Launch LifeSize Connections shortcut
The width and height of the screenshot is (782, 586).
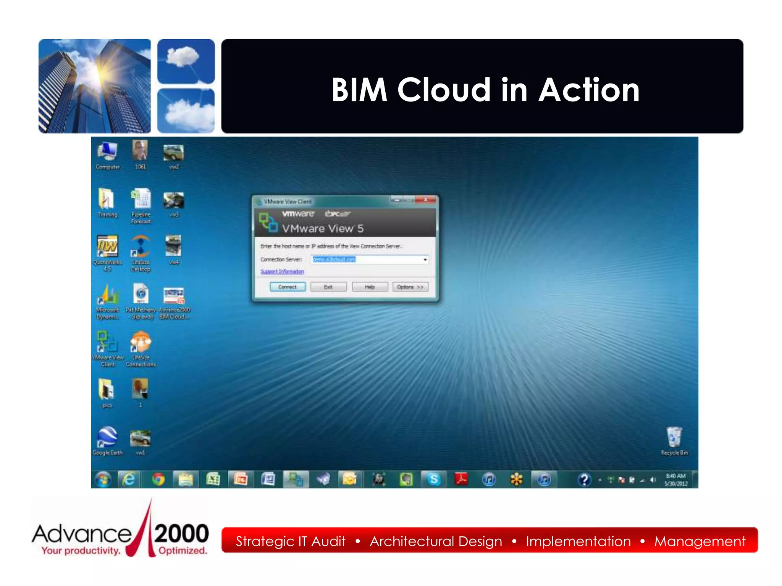141,348
